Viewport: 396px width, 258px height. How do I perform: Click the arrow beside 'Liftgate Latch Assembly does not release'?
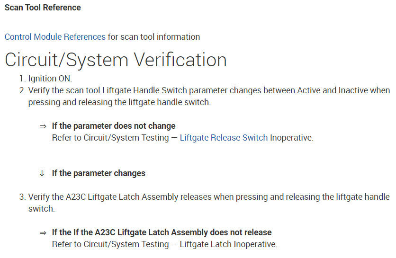click(x=43, y=232)
